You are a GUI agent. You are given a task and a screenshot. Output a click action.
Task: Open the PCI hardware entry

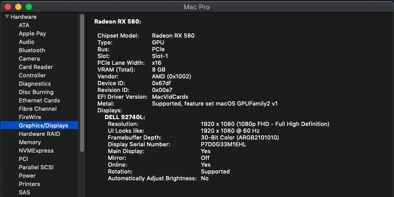[24, 159]
